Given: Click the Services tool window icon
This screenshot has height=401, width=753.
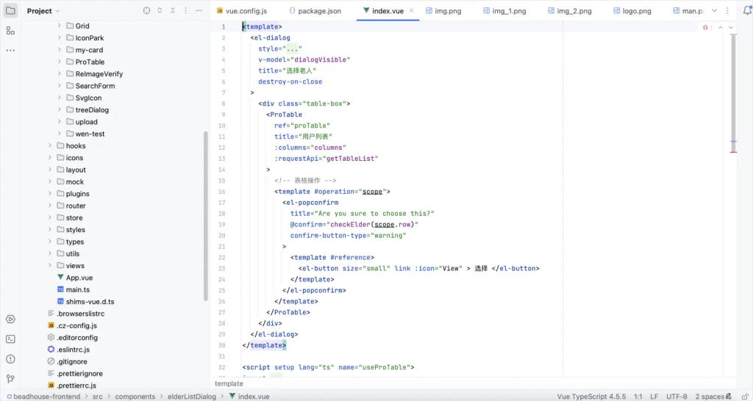Looking at the screenshot, I should tap(10, 319).
